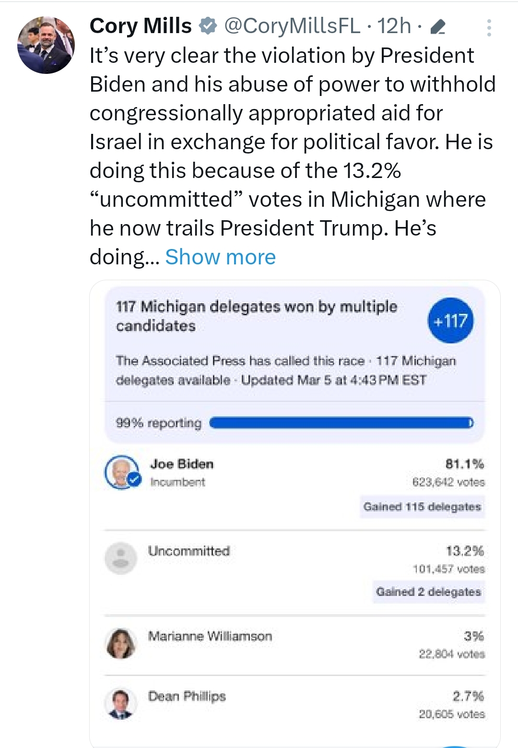Click the Gained 2 delegates badge
Viewport: 518px width, 748px height.
[428, 592]
